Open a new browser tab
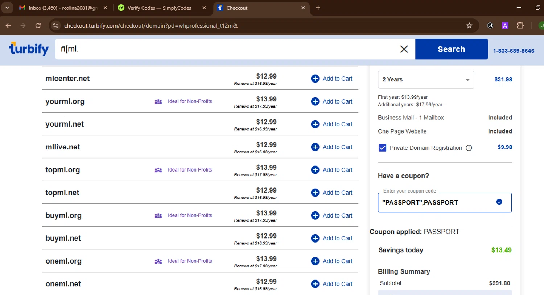 click(x=318, y=8)
